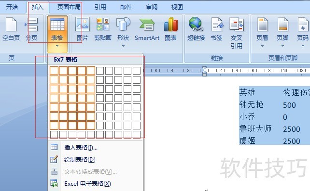Add a bookmark with 书签
The width and height of the screenshot is (310, 191).
pos(216,29)
